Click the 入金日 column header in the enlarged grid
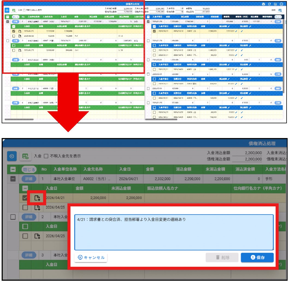Screen dimensions: 289x284 tap(125, 169)
